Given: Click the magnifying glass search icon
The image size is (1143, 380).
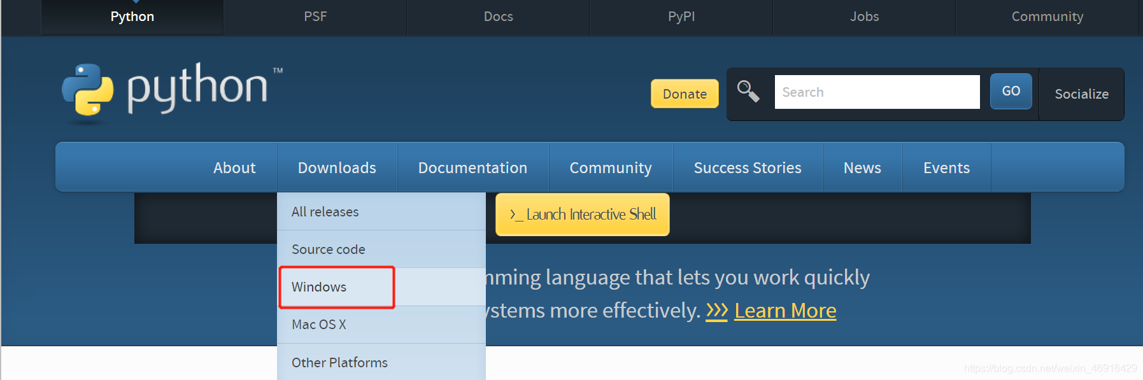Looking at the screenshot, I should pos(748,91).
